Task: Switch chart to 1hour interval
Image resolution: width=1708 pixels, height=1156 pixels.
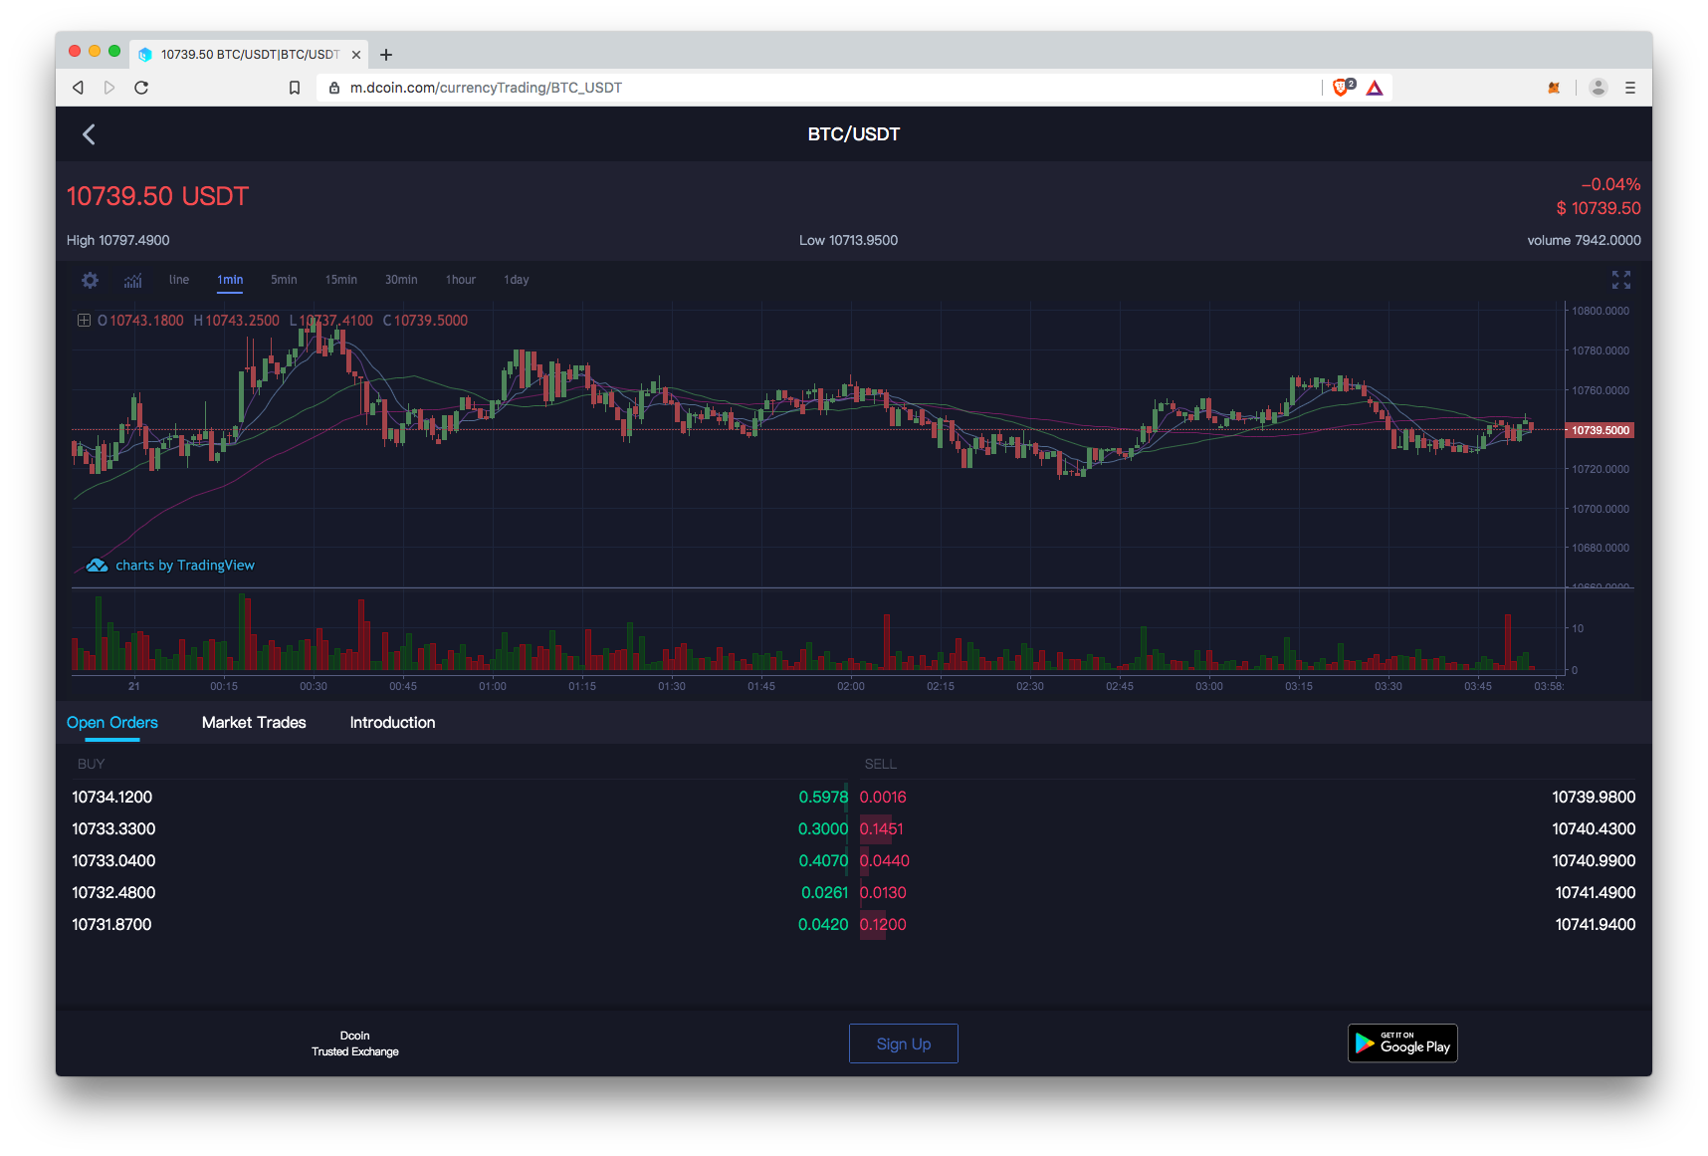Action: point(460,280)
